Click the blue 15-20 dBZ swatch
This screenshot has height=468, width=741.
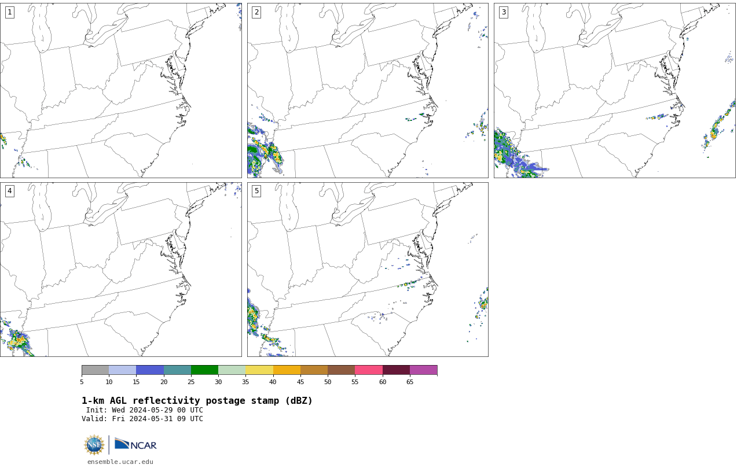[x=150, y=370]
